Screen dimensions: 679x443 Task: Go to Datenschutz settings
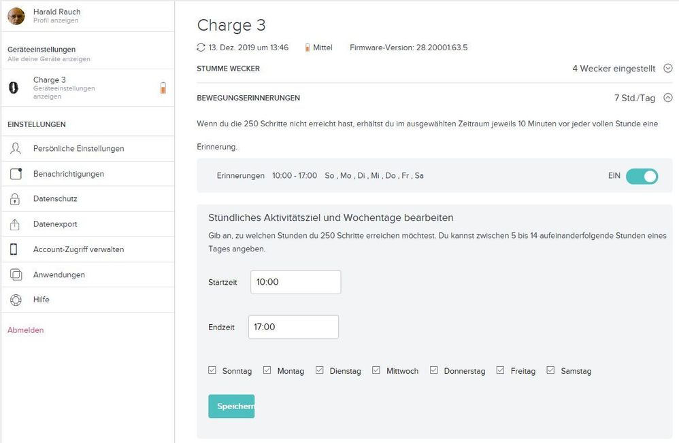point(88,199)
